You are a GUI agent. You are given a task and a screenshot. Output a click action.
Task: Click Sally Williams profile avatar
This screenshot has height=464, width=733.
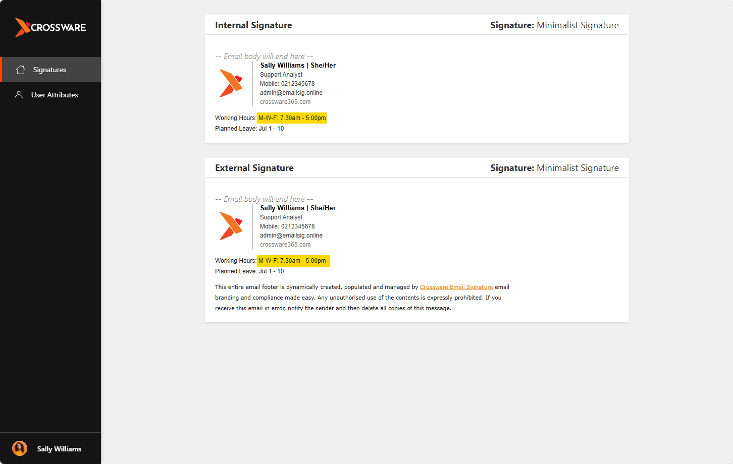(x=20, y=448)
